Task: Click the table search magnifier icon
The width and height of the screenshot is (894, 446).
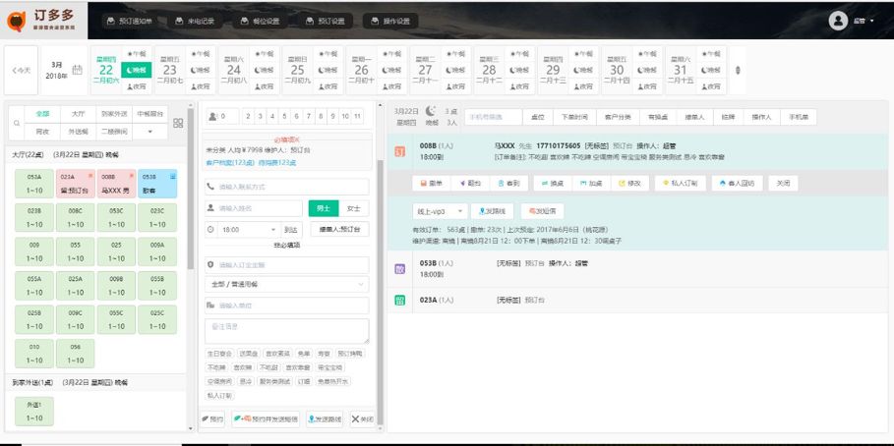Action: tap(16, 123)
